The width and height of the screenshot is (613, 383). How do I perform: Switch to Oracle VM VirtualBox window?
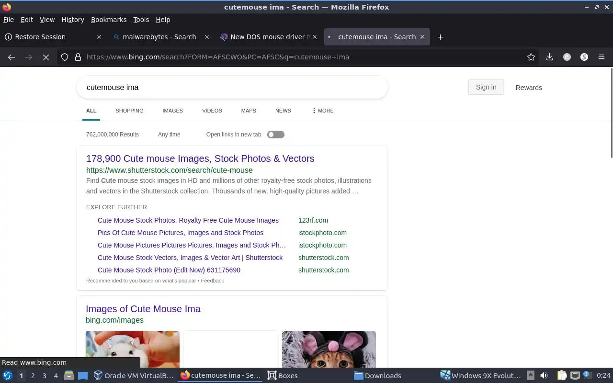coord(134,376)
